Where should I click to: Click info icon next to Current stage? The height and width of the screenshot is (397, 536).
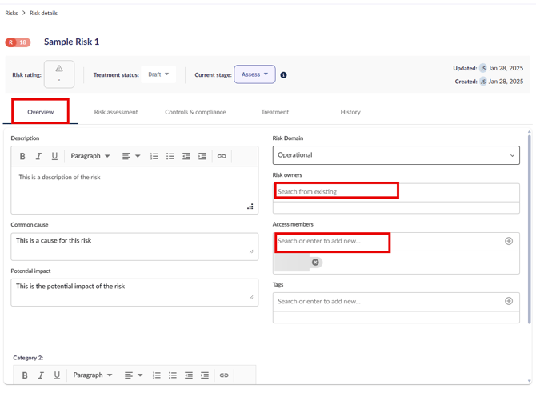pyautogui.click(x=283, y=75)
